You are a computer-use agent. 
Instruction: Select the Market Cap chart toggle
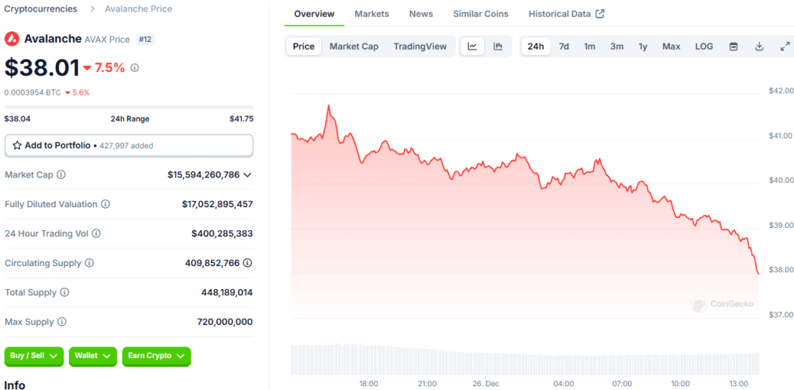point(354,47)
